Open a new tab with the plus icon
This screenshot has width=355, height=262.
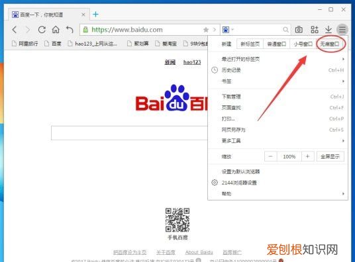(95, 15)
